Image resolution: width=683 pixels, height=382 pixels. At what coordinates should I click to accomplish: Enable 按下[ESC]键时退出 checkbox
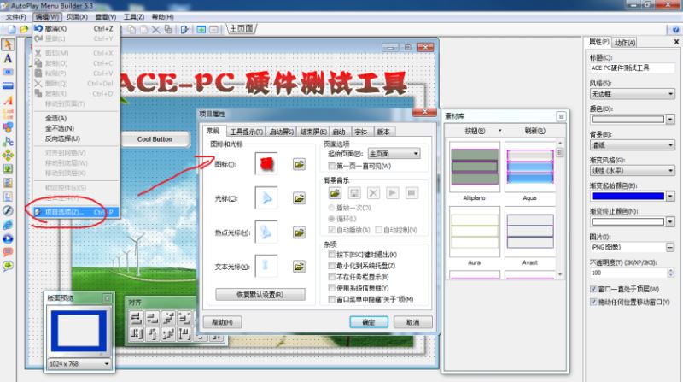[332, 254]
